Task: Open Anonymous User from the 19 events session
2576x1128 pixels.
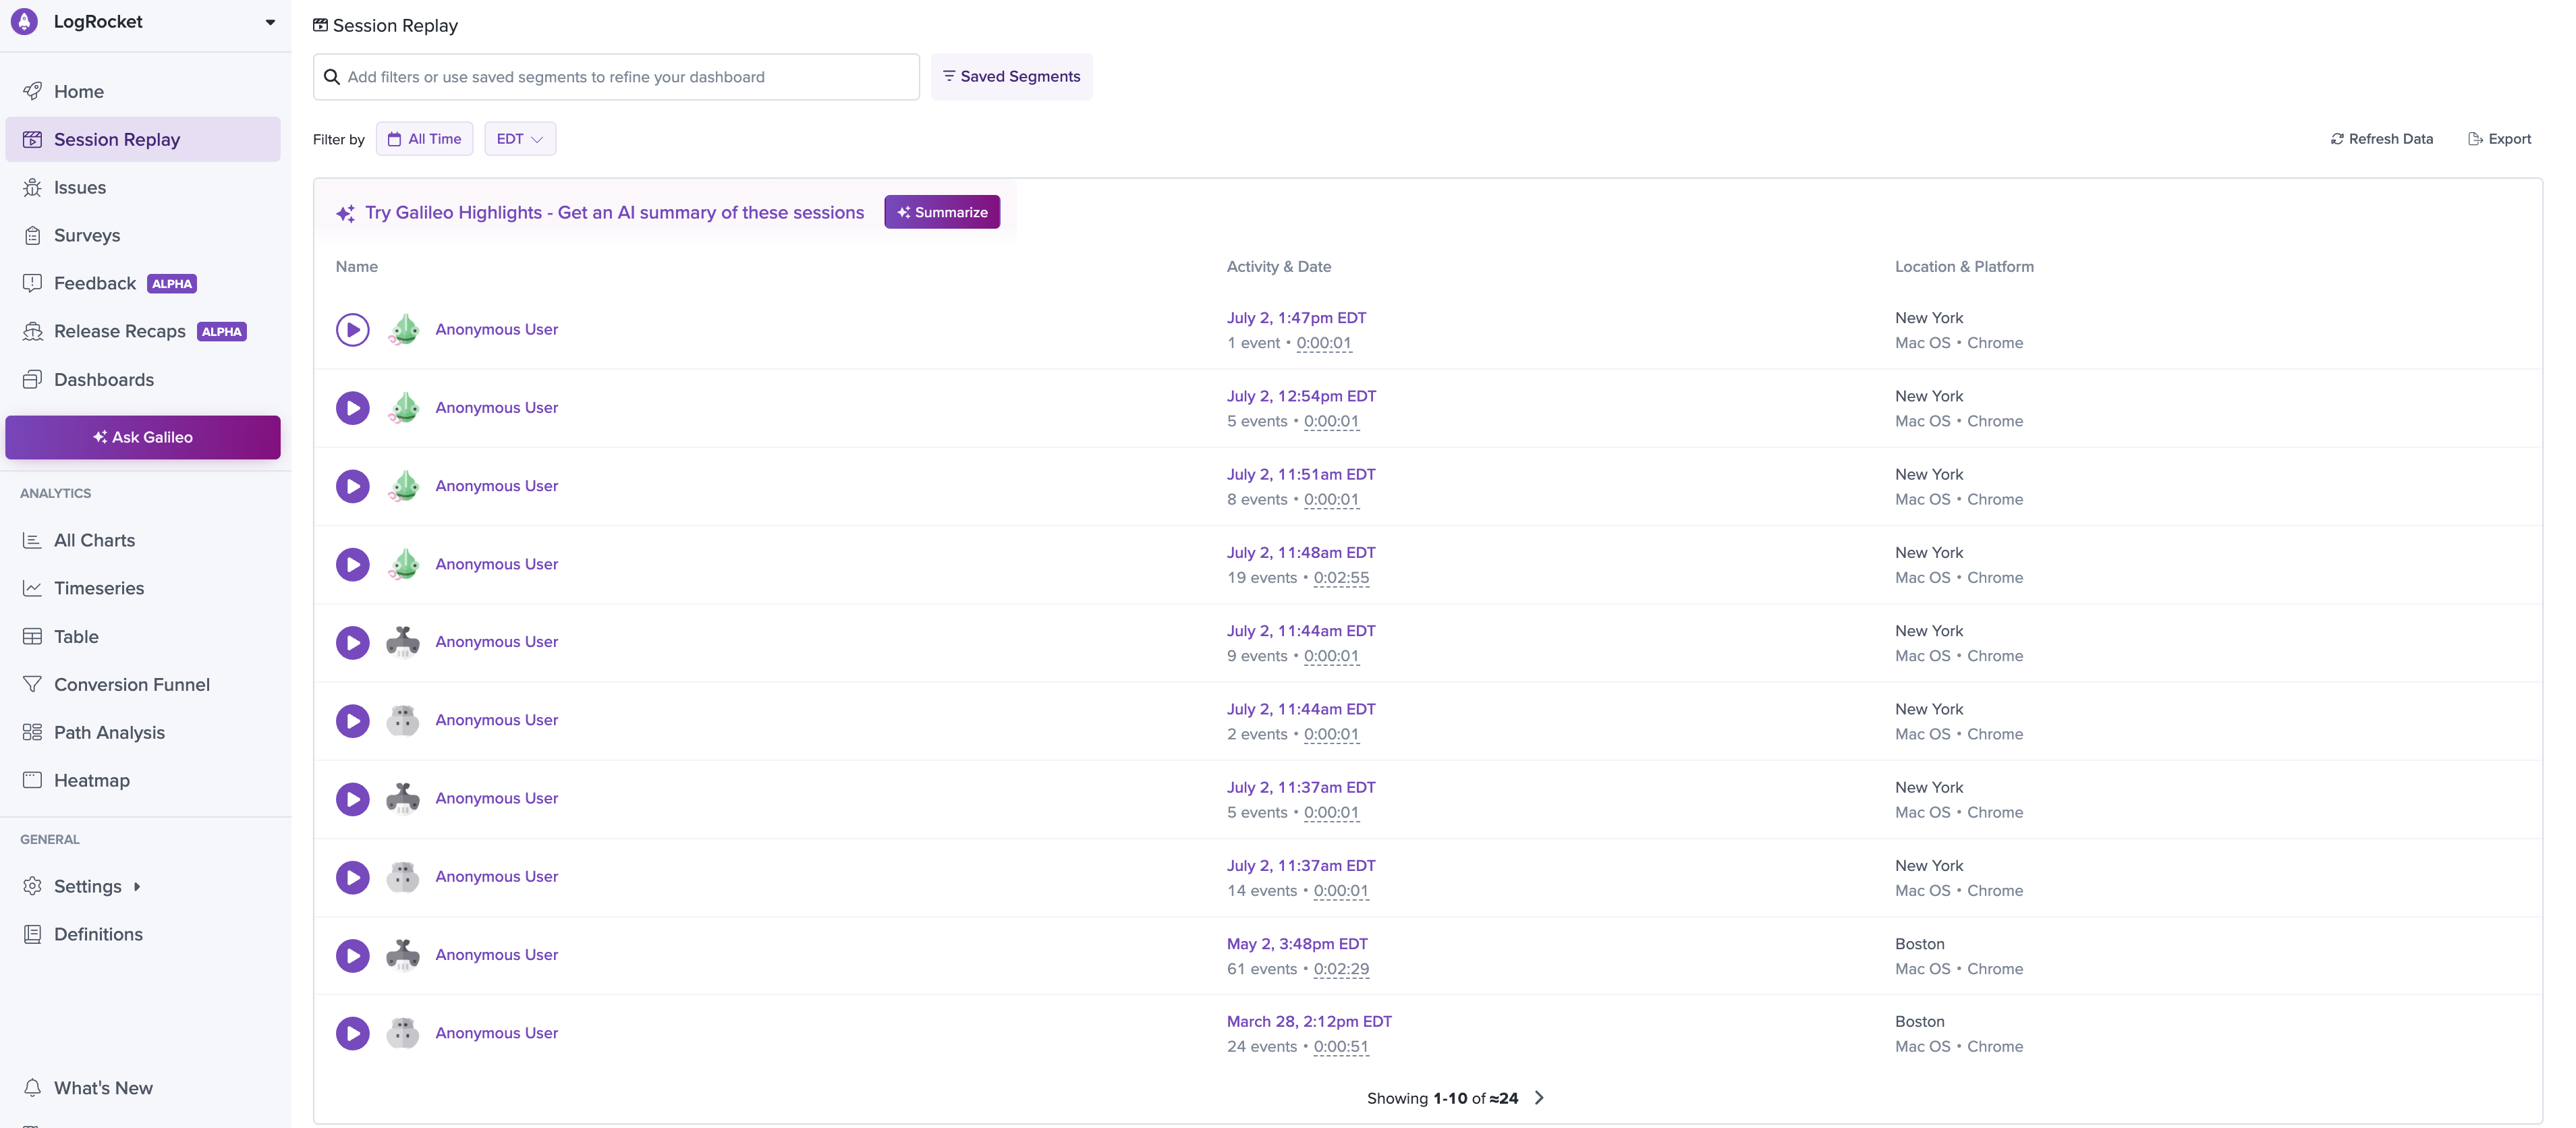Action: (x=496, y=564)
